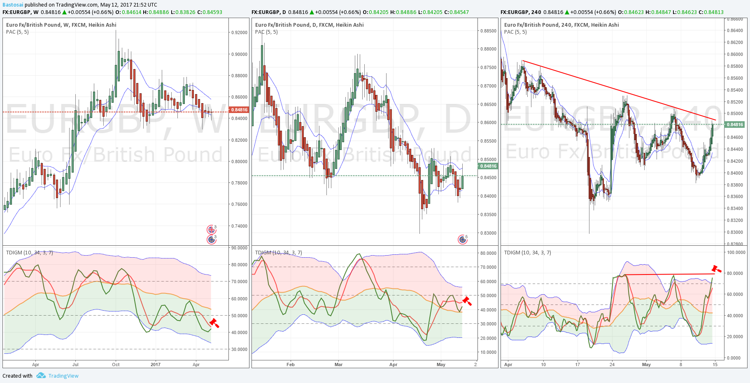Click the TDIGM (10, 34, 3, 7) label in 240 pane
The width and height of the screenshot is (750, 383).
527,252
